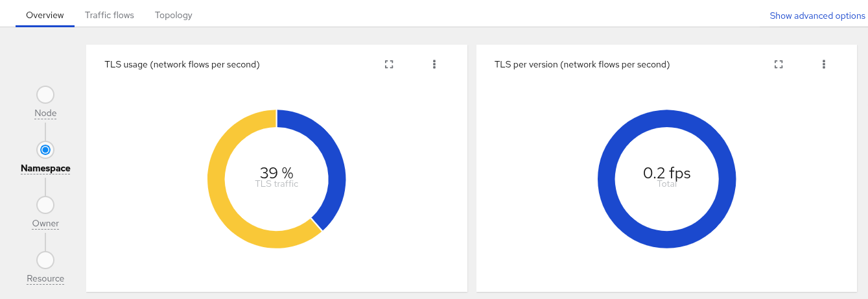
Task: Click Show advanced options link
Action: coord(817,16)
